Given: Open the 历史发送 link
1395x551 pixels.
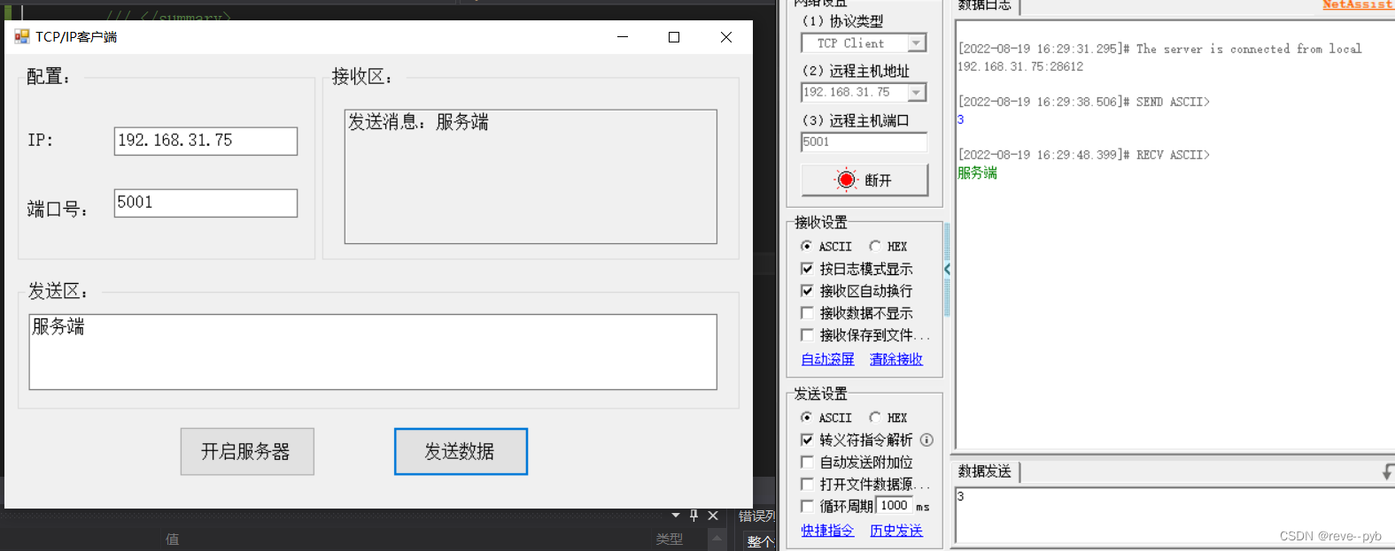Looking at the screenshot, I should (x=896, y=531).
